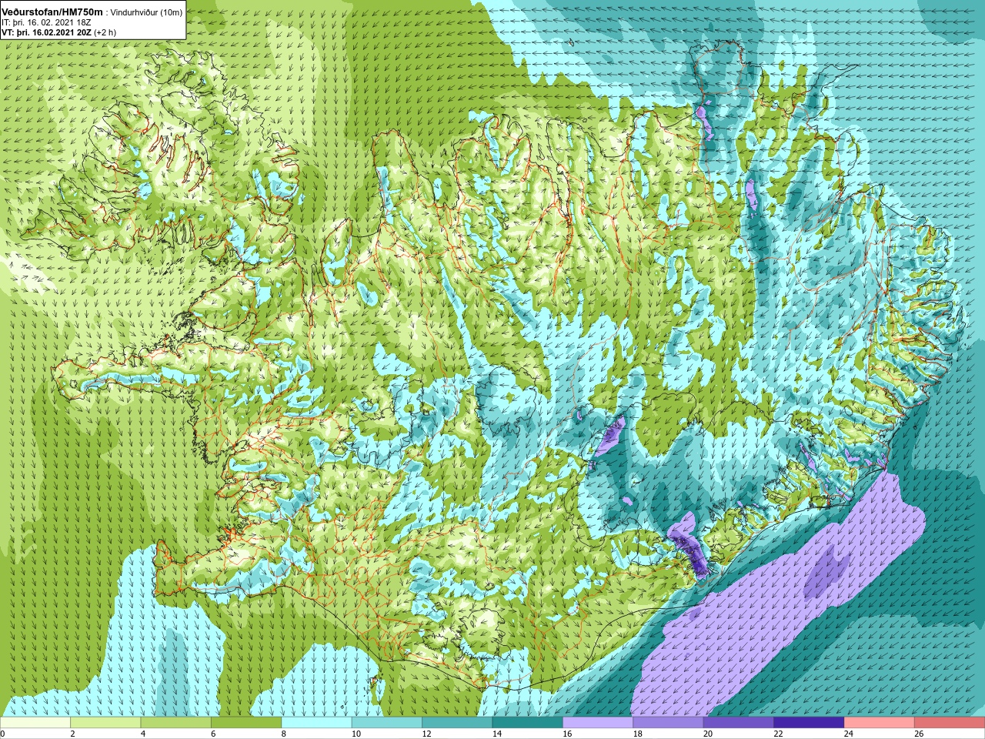The image size is (985, 739).
Task: Select the salmon red 26+ legend swatch
Action: pyautogui.click(x=949, y=723)
